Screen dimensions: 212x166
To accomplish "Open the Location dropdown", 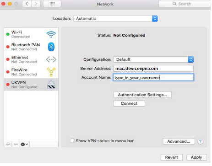I will pyautogui.click(x=115, y=19).
